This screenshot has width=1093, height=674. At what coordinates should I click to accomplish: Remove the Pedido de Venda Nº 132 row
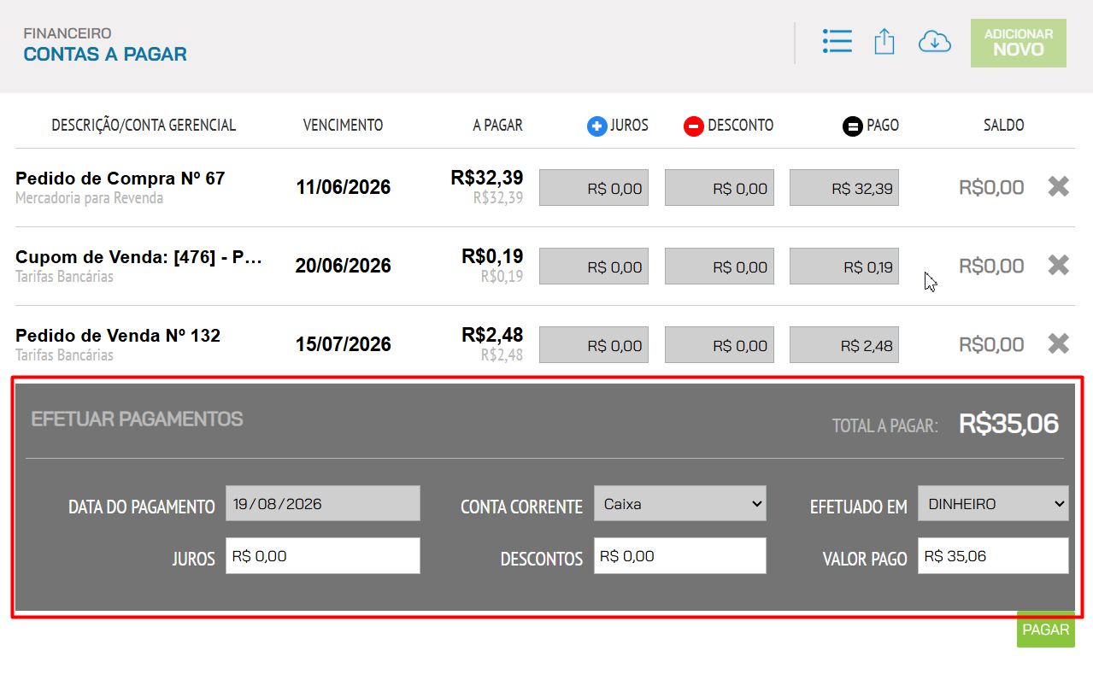point(1059,343)
